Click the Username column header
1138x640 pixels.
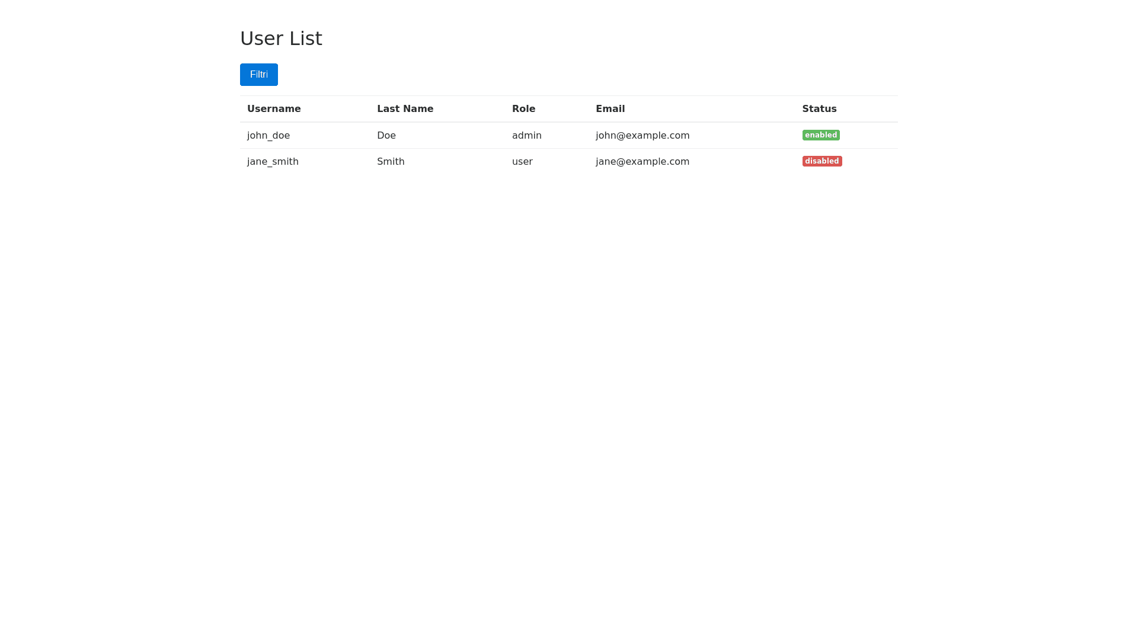pos(274,109)
